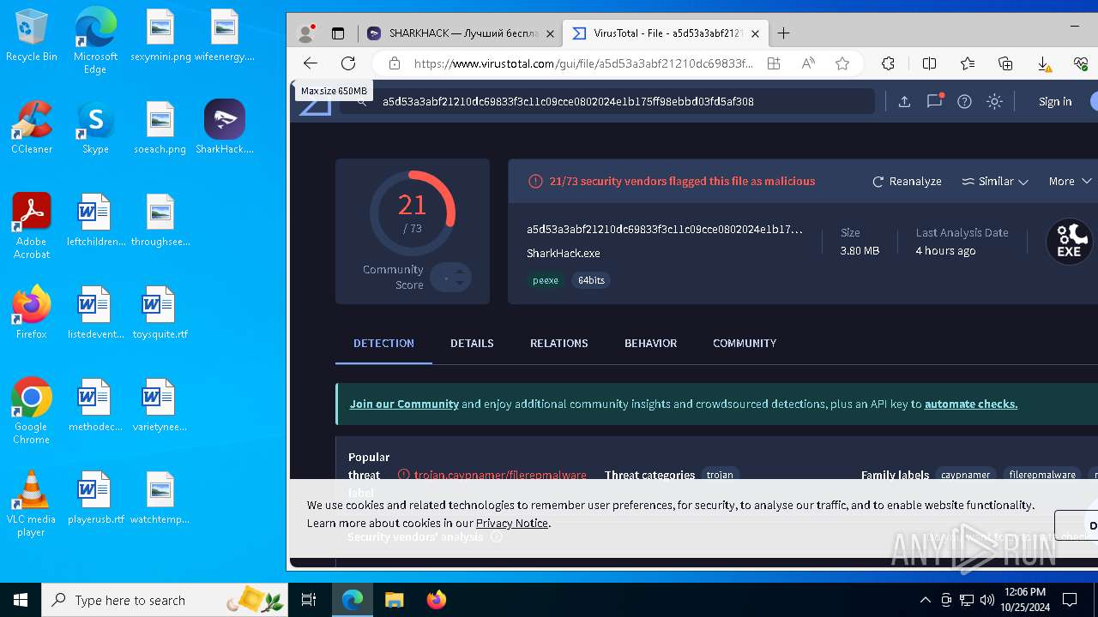Open the taskbar volume icon

coord(987,600)
